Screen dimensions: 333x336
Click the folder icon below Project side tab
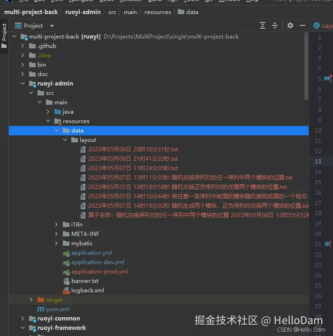click(x=4, y=46)
